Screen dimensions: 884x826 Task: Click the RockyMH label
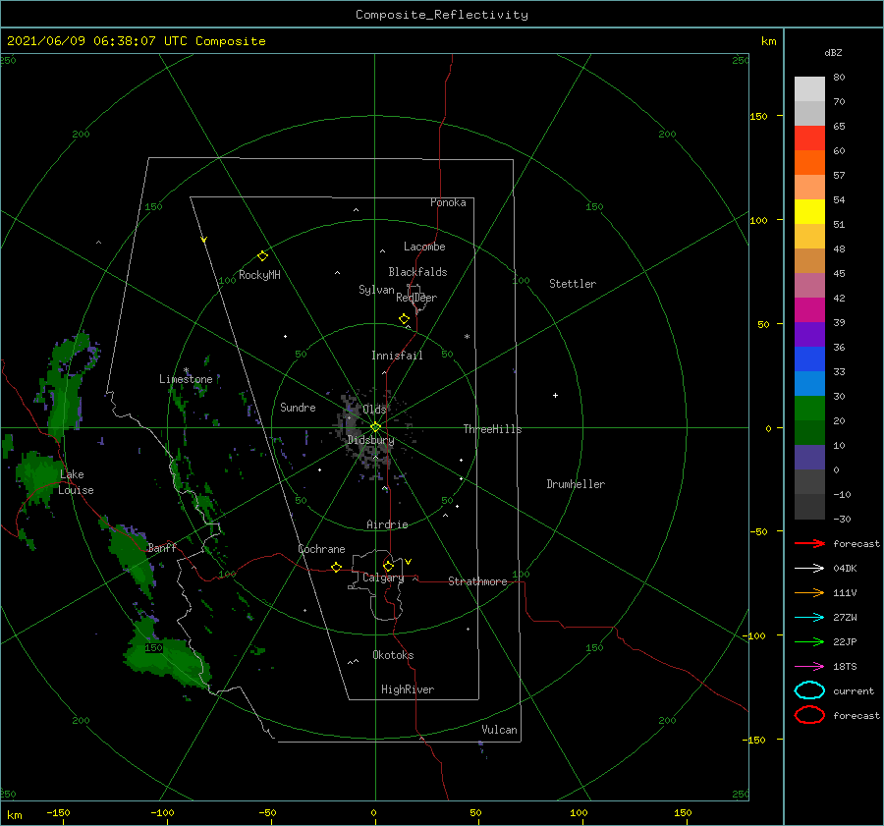[259, 275]
